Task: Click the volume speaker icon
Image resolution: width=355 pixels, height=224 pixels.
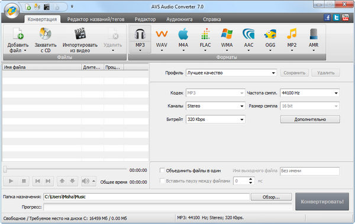Action: click(86, 181)
